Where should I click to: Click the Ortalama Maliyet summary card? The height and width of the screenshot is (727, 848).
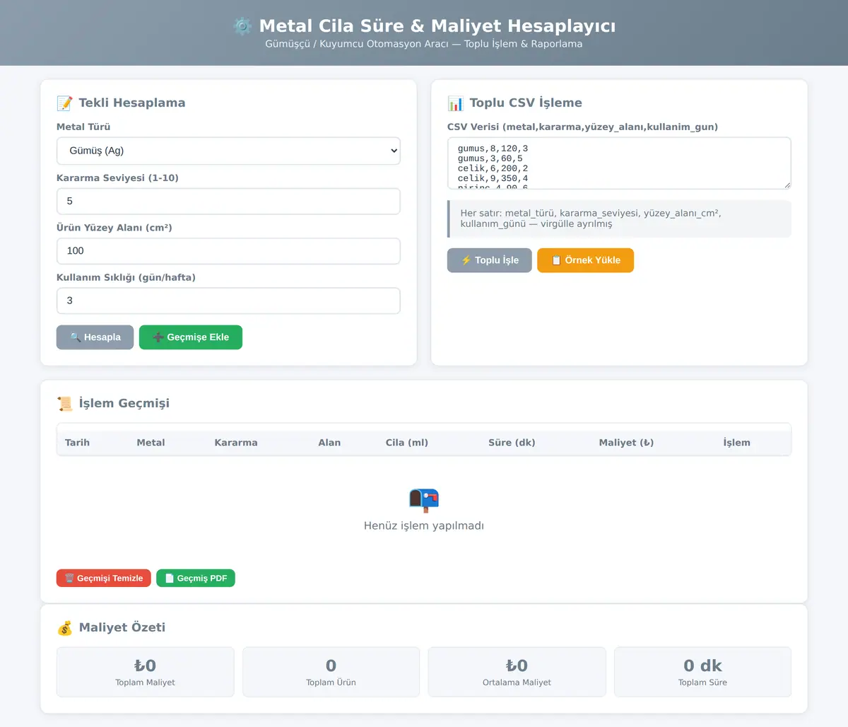pos(517,672)
